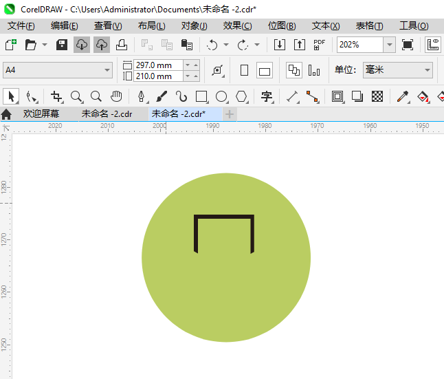Select the Interactive Fill bucket tool

(x=423, y=97)
